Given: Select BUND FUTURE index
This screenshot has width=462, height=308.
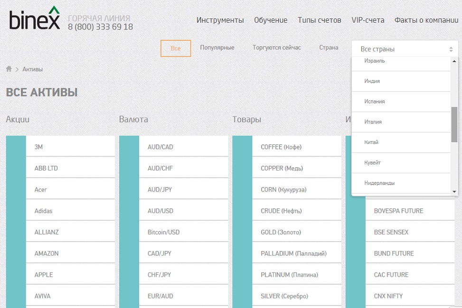Looking at the screenshot, I should [x=410, y=253].
